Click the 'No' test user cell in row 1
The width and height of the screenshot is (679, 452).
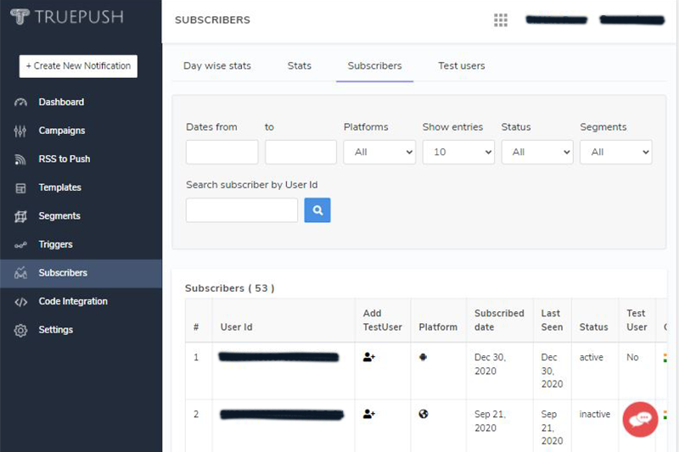(632, 357)
